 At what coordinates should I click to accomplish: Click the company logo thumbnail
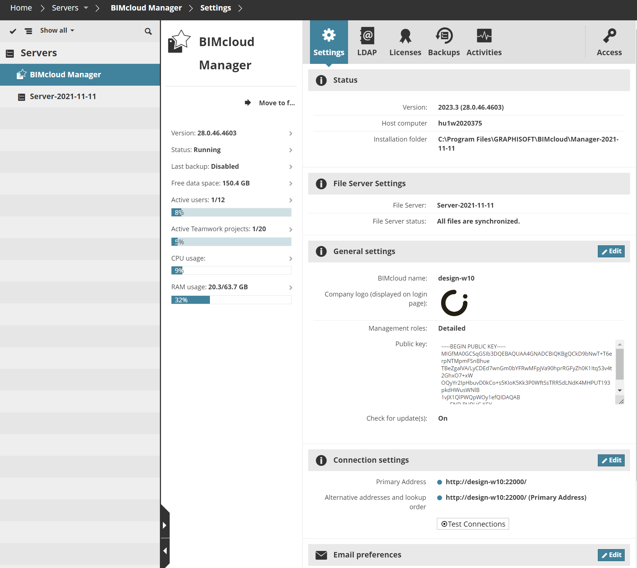coord(454,303)
